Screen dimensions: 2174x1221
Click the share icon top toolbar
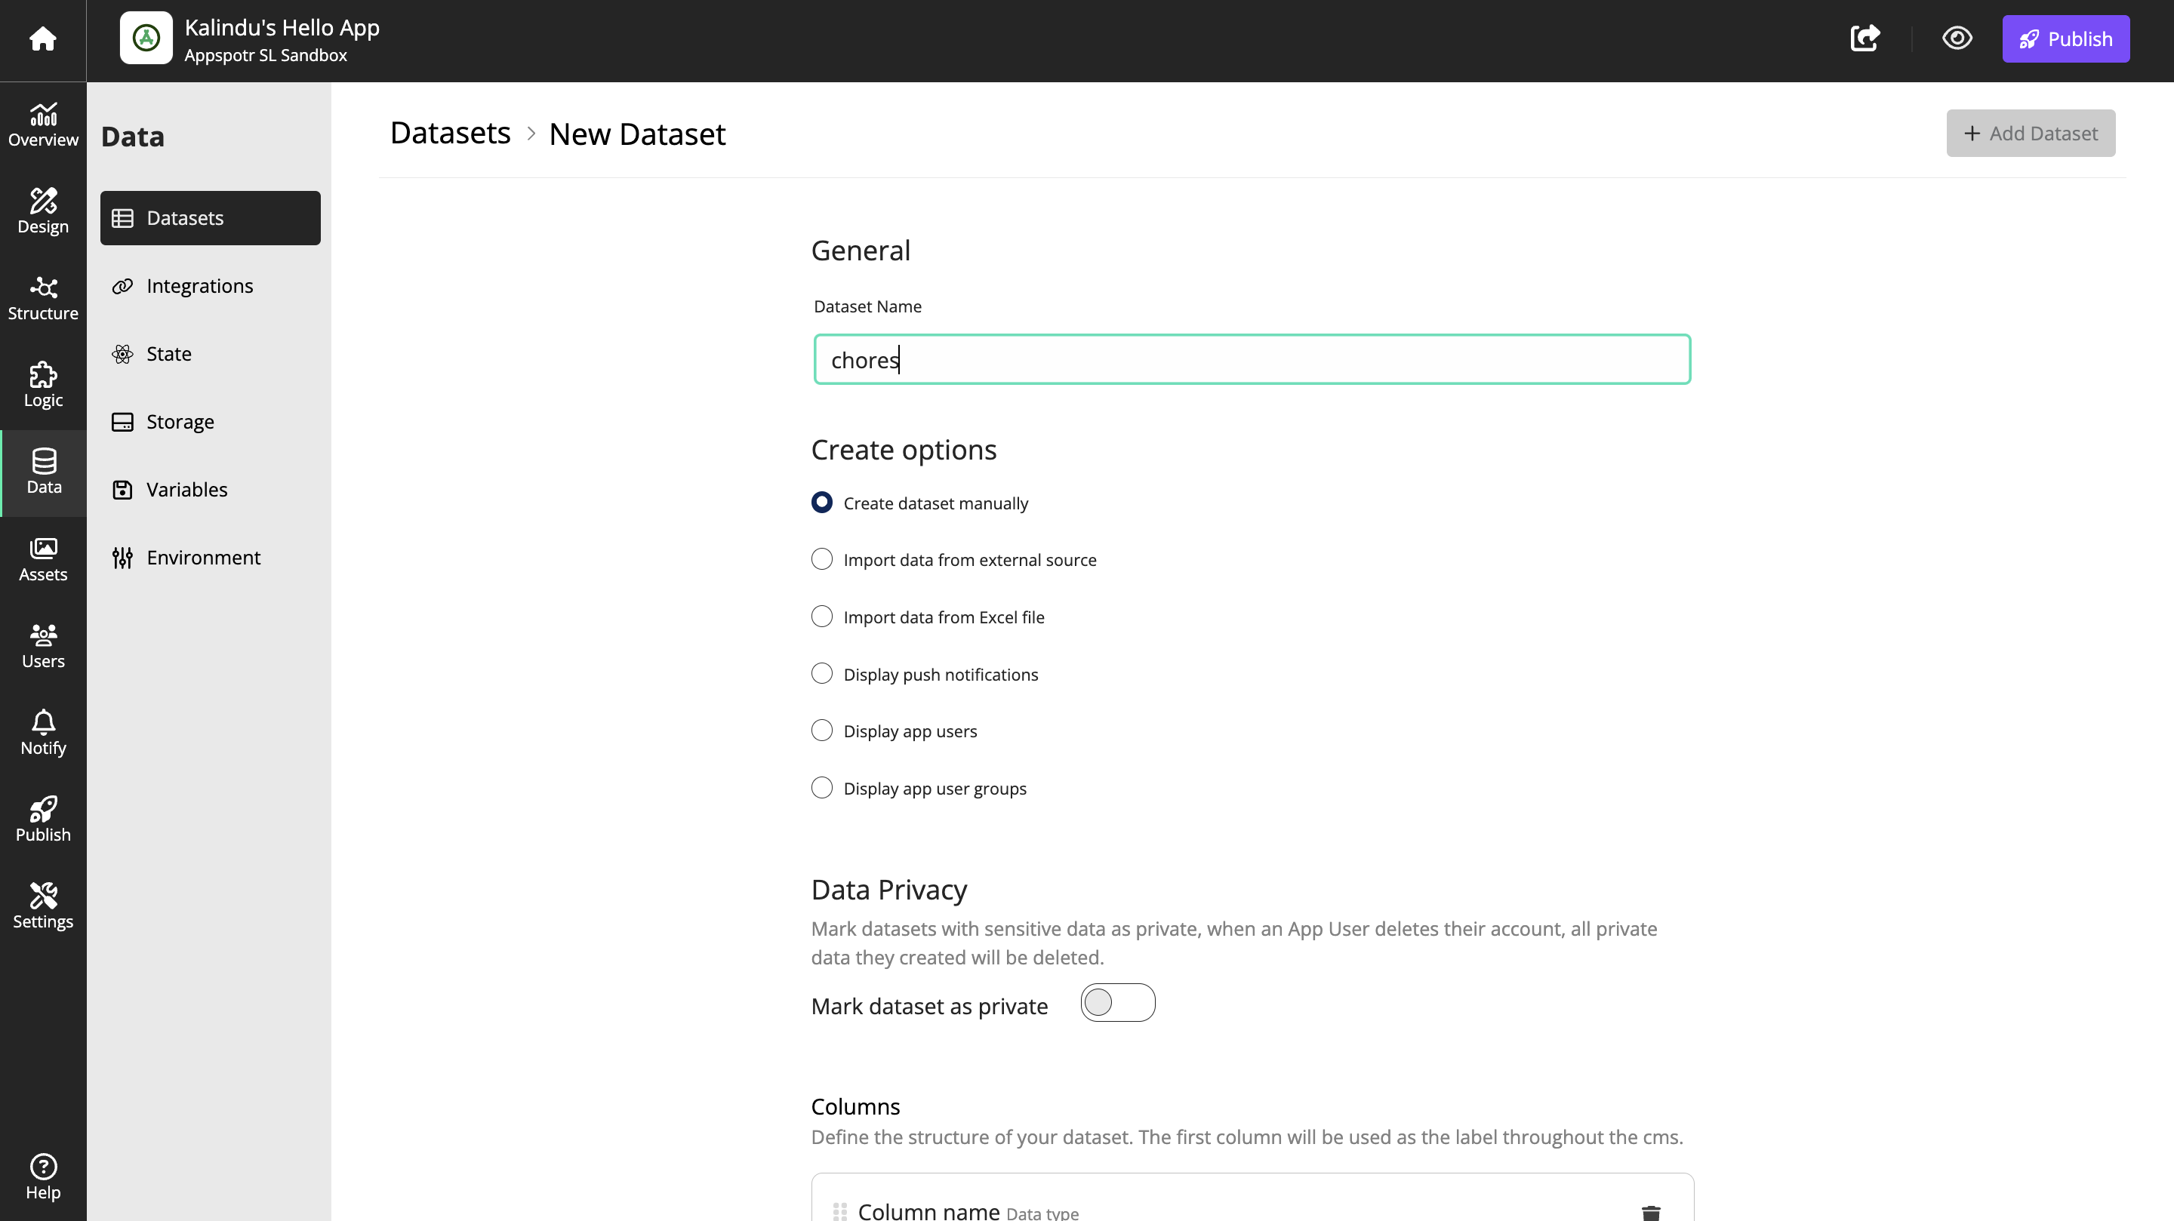point(1867,37)
